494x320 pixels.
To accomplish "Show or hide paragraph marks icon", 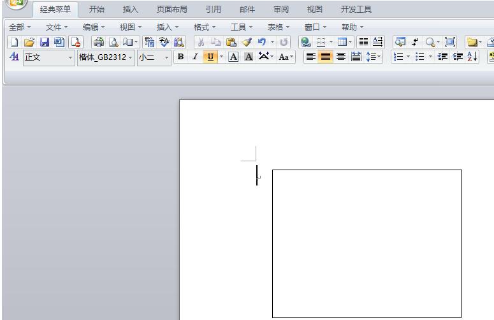I will (x=415, y=42).
